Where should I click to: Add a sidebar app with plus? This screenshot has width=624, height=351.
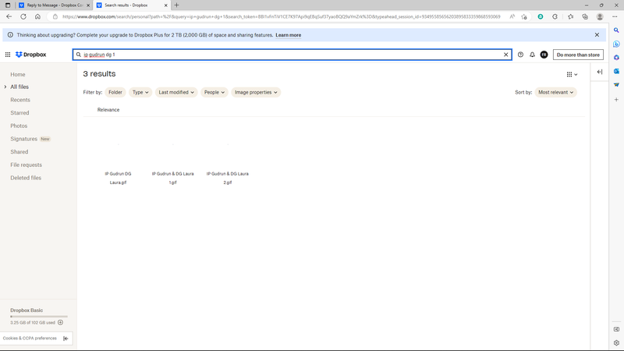[x=616, y=100]
